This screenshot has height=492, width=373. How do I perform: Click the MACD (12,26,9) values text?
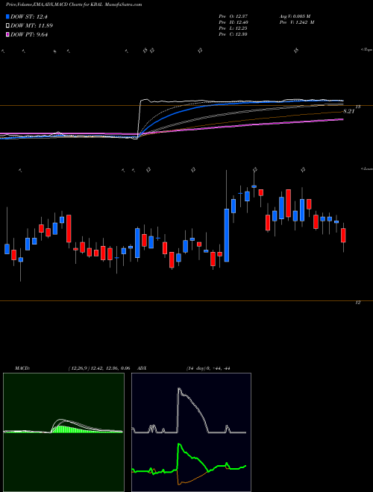point(99,368)
